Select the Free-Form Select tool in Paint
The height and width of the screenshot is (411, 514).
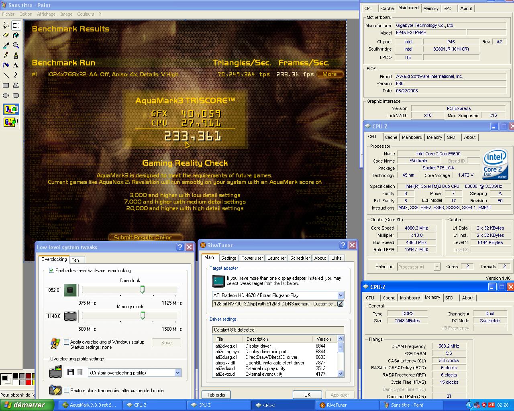(6, 25)
